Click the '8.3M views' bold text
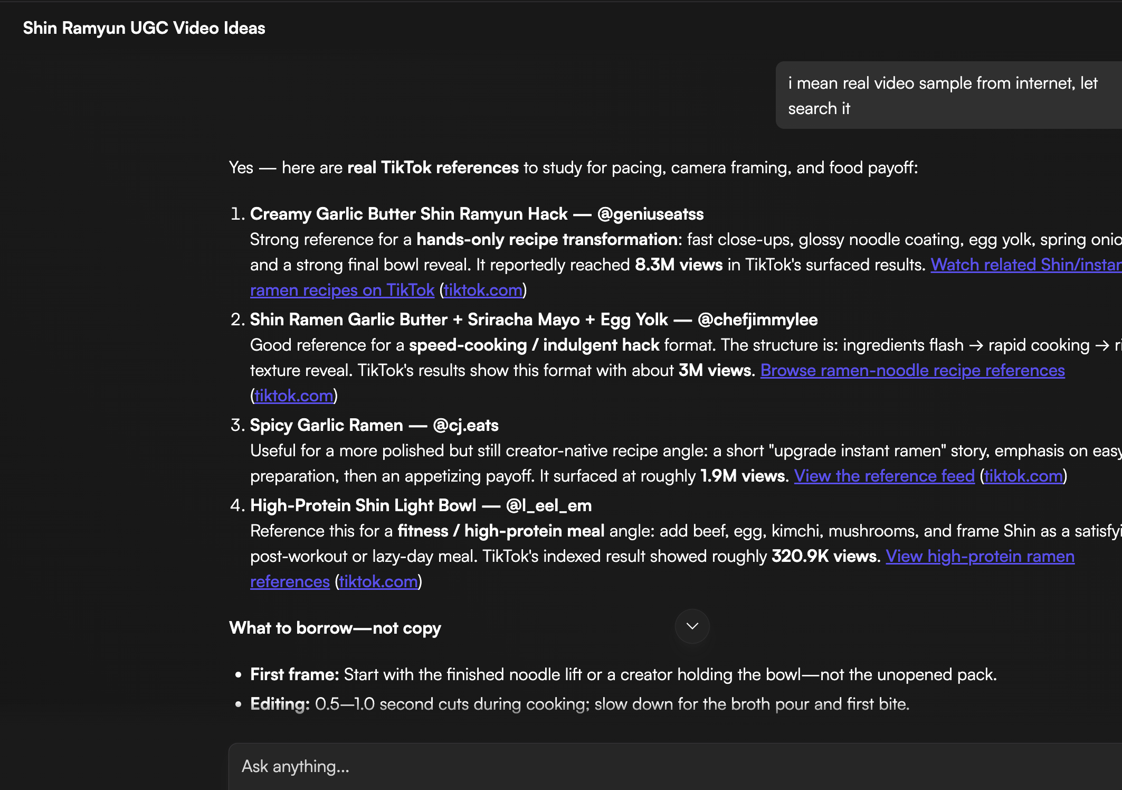This screenshot has width=1122, height=790. 679,265
